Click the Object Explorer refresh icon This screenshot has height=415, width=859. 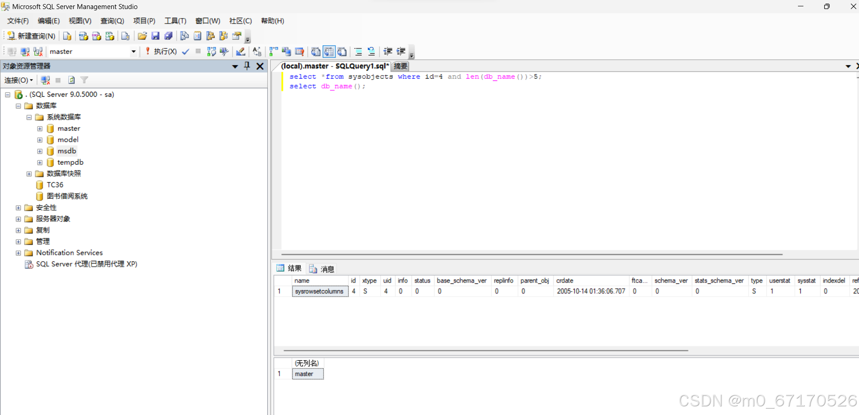coord(71,80)
